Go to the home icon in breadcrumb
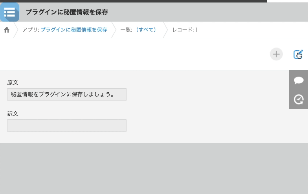308x194 pixels. (7, 30)
